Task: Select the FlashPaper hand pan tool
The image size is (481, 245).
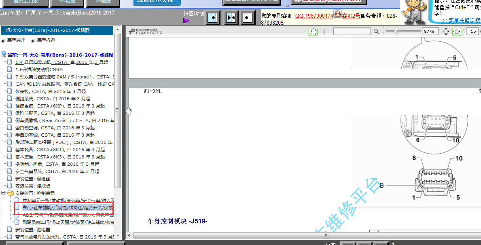Action: pyautogui.click(x=313, y=32)
